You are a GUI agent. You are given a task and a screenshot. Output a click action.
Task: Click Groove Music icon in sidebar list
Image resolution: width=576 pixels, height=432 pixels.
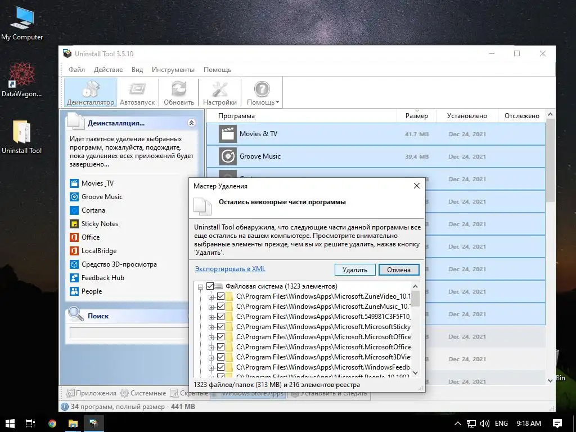(74, 197)
